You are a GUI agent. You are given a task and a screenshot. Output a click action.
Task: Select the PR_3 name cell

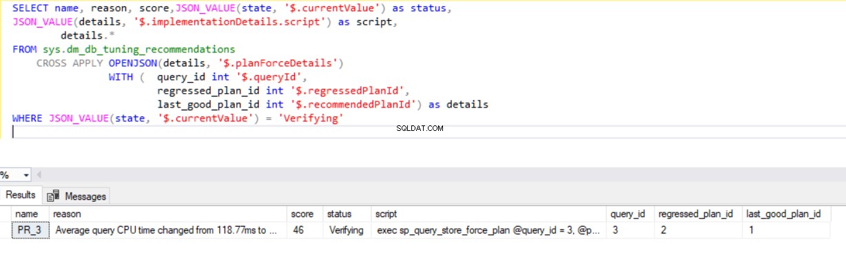(31, 230)
